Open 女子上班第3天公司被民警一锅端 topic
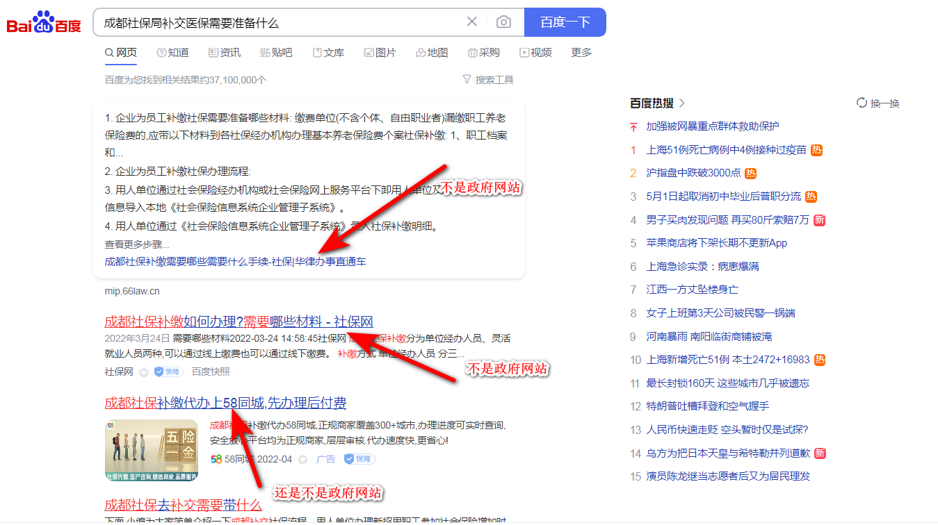The height and width of the screenshot is (525, 938). click(x=721, y=313)
